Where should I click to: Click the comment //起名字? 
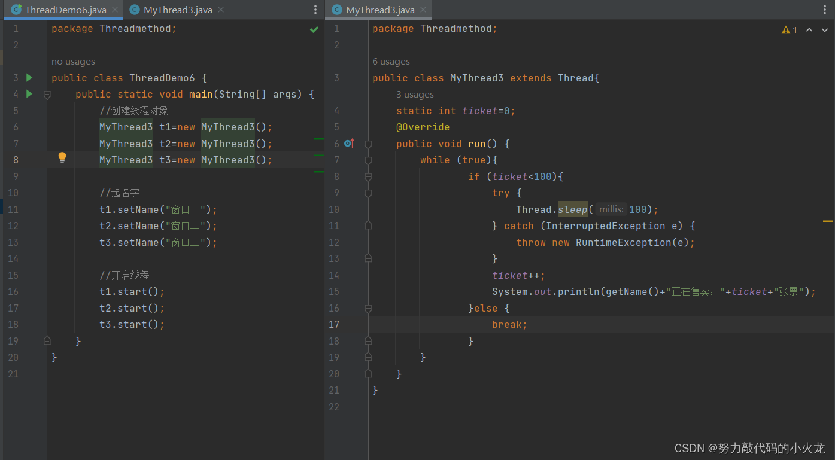120,193
